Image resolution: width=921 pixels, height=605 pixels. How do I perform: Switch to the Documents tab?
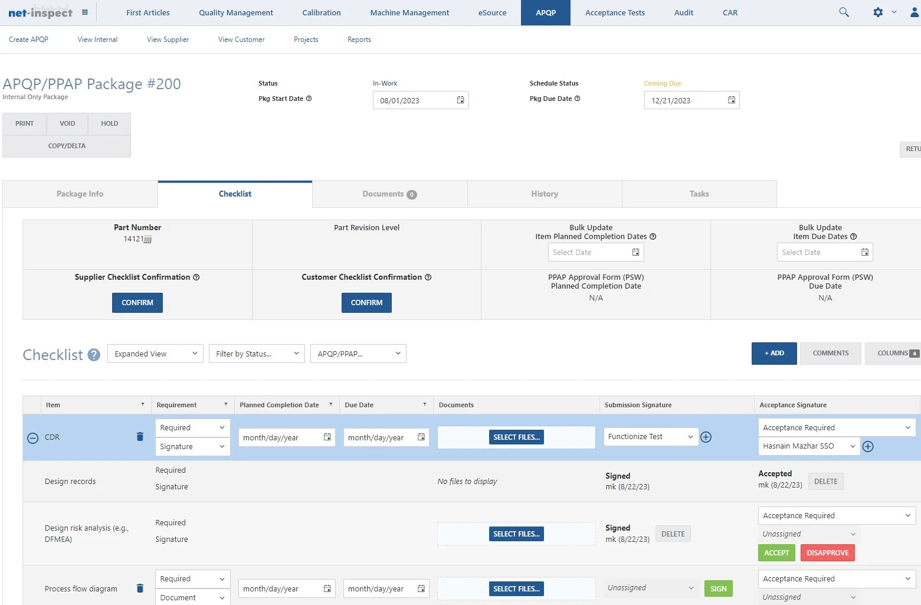(x=389, y=194)
